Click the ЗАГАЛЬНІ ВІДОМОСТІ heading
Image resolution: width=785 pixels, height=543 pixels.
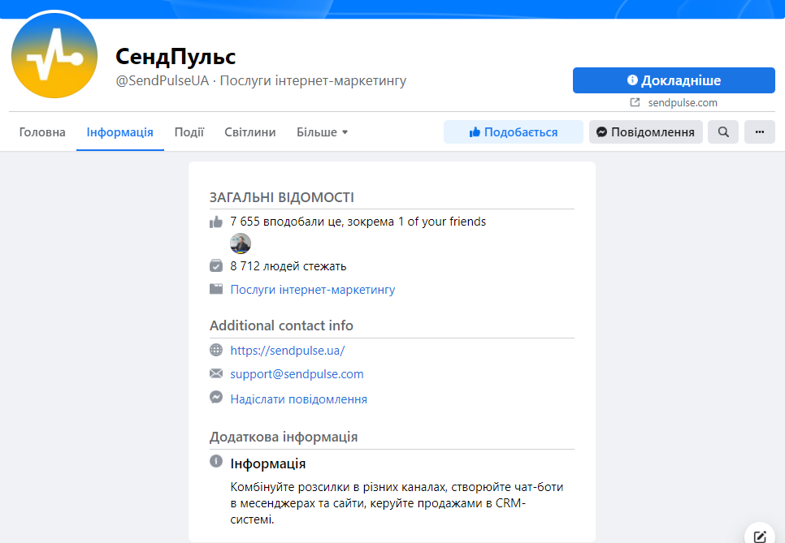[x=282, y=197]
